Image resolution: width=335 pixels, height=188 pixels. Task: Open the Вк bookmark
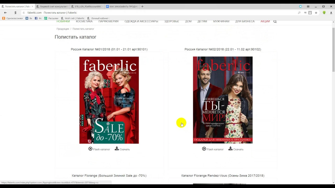(29, 18)
